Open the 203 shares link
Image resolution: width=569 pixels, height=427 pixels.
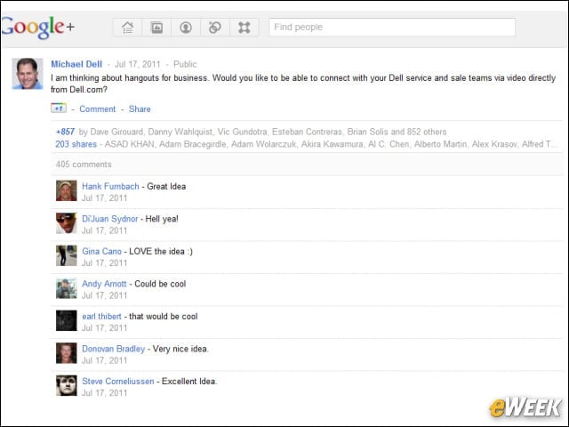pos(76,144)
